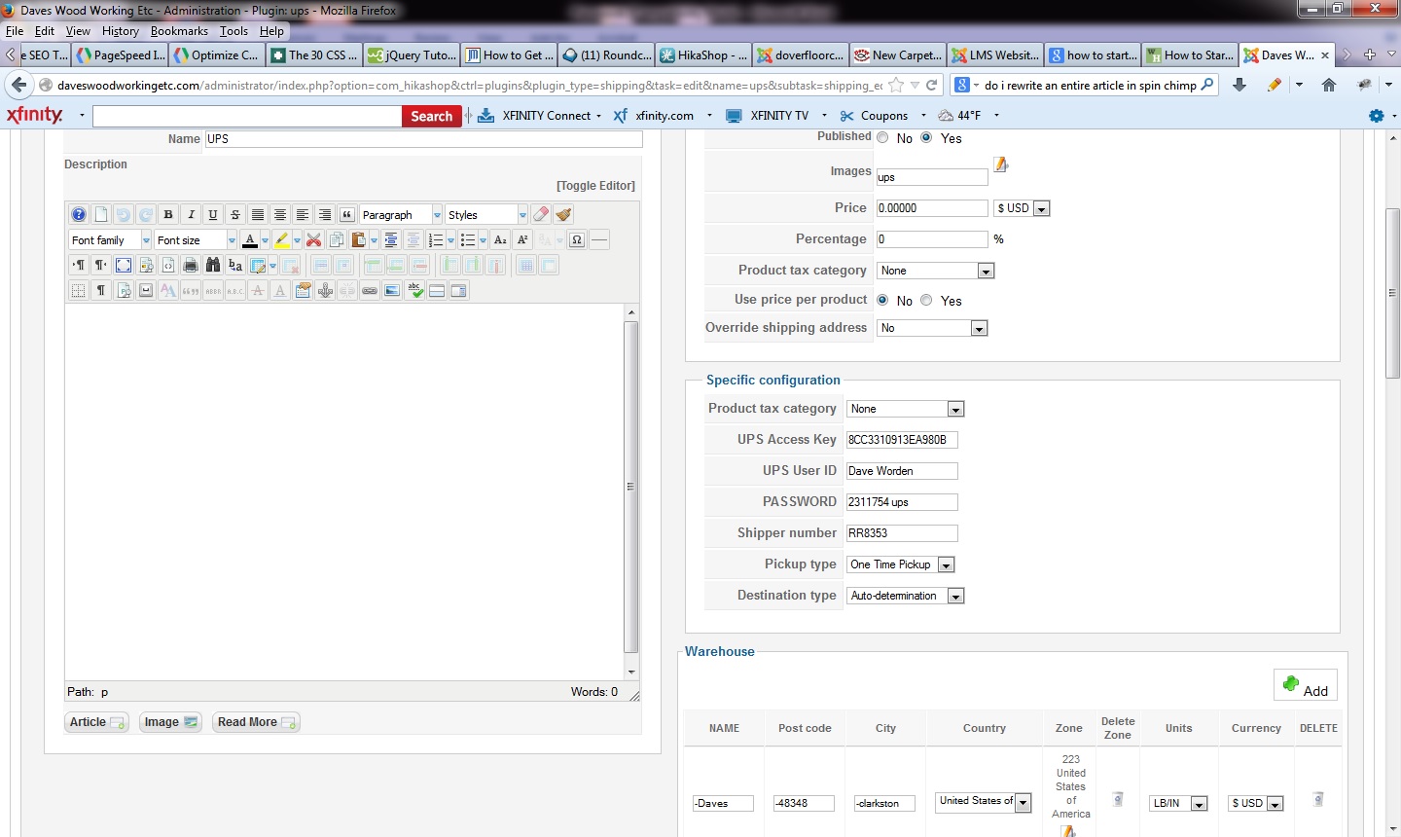1401x837 pixels.
Task: Click the insert table icon
Action: point(258,265)
